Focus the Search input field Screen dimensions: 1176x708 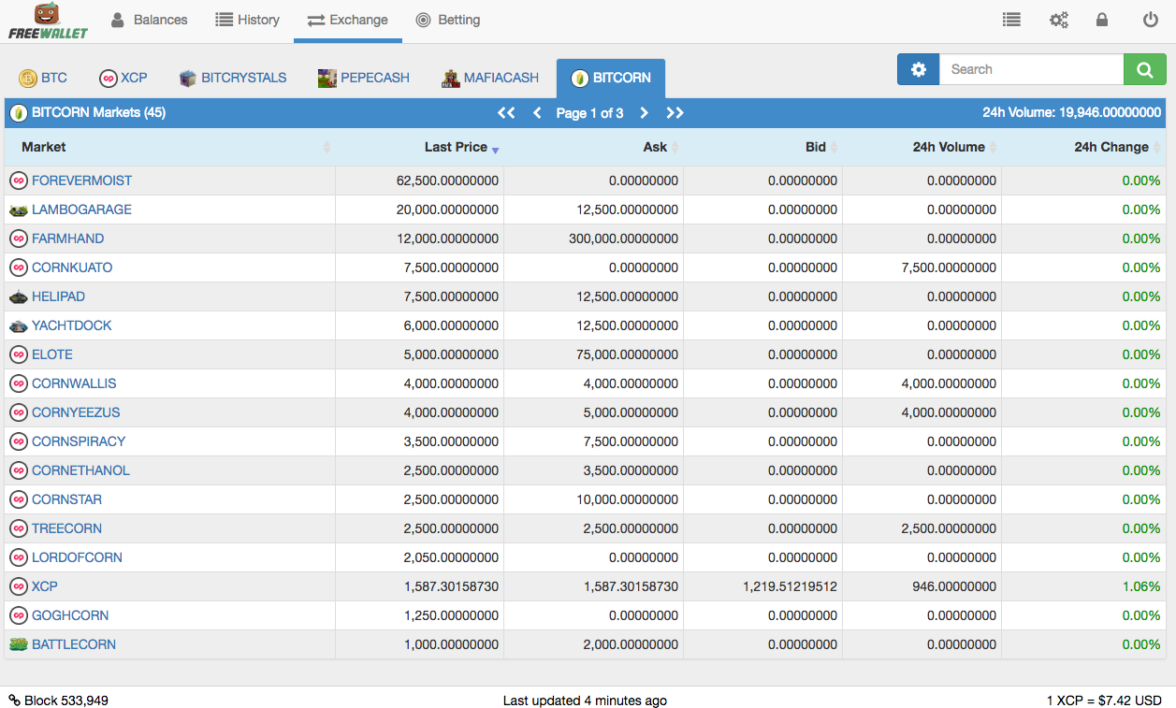coord(1031,69)
